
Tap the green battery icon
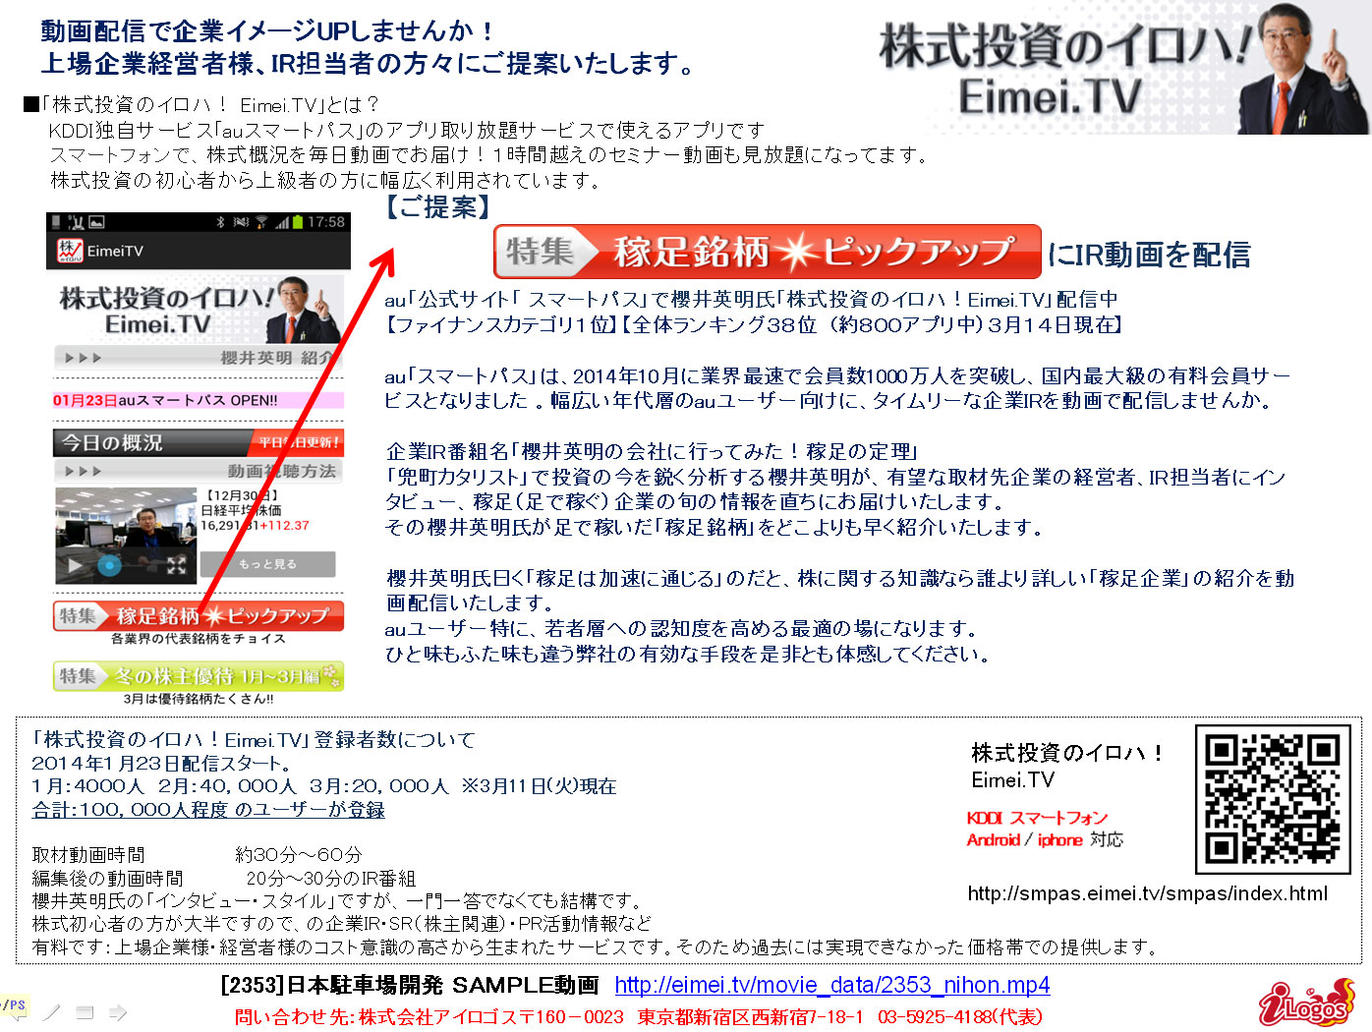click(x=297, y=223)
